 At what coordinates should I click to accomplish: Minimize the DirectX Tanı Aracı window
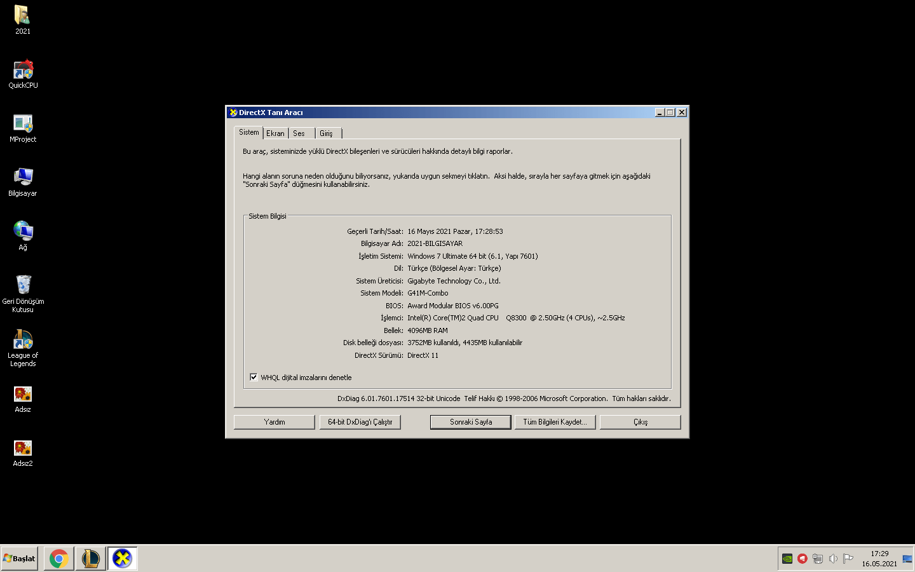point(660,112)
